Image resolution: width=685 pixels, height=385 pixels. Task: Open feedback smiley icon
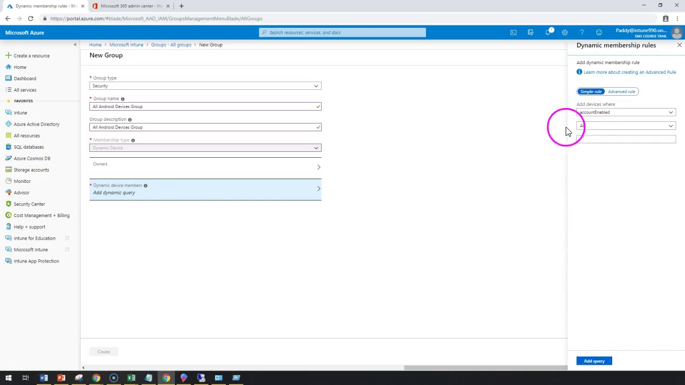pos(599,33)
